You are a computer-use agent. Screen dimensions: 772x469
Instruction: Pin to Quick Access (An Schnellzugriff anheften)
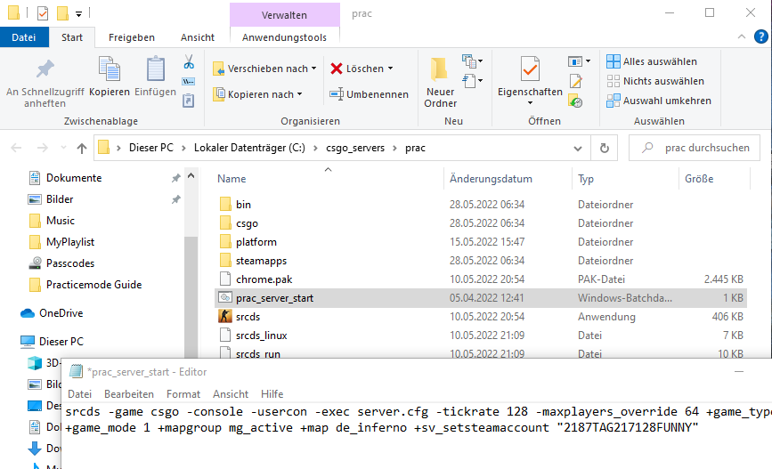(x=45, y=83)
